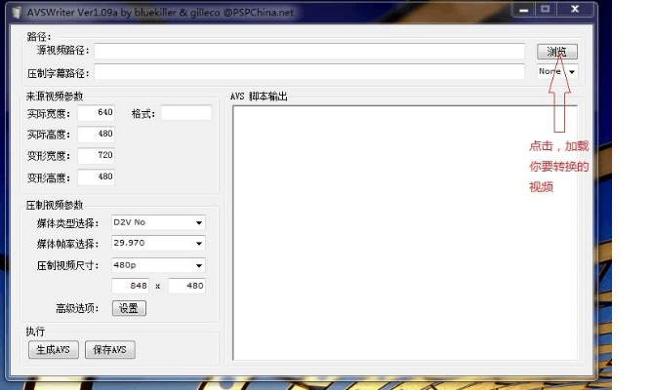Image resolution: width=651 pixels, height=390 pixels.
Task: Open the None subtitle dropdown
Action: pyautogui.click(x=557, y=72)
